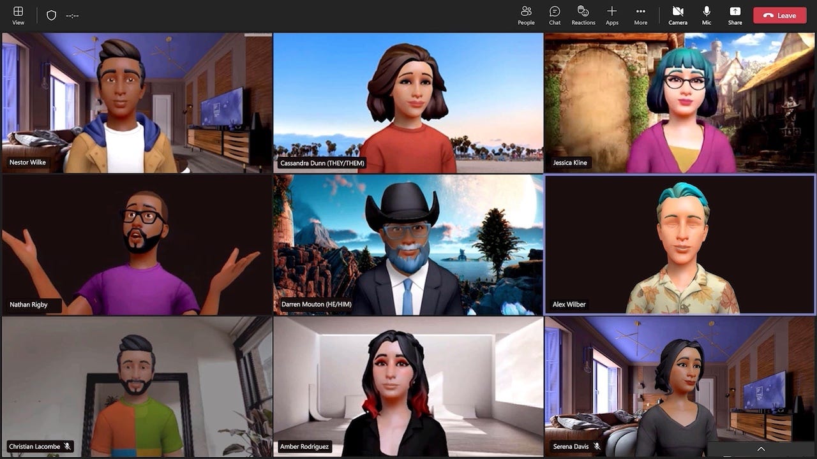
Task: Click the meeting security shield icon
Action: (51, 14)
